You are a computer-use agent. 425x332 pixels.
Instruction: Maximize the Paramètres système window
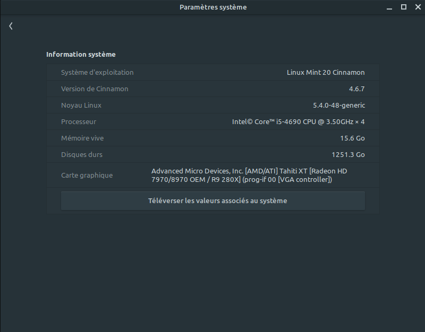click(404, 7)
